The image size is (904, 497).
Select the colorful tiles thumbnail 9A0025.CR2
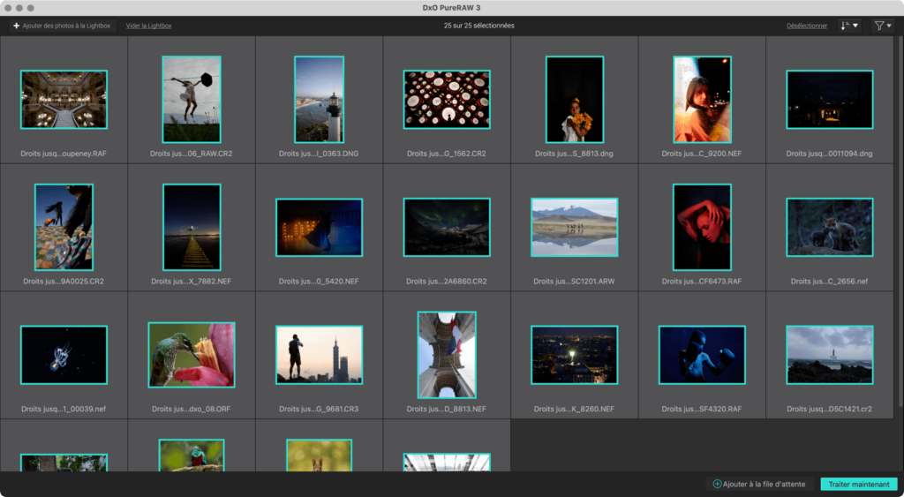64,227
